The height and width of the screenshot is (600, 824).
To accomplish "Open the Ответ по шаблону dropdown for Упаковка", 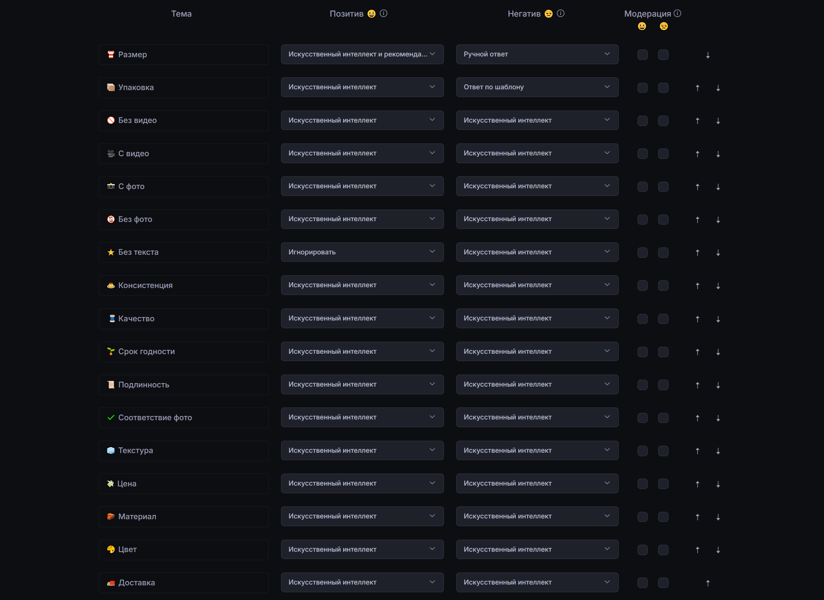I will pyautogui.click(x=537, y=87).
